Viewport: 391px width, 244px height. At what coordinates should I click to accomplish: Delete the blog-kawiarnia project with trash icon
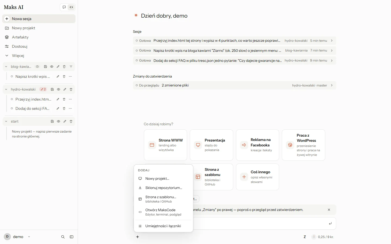[x=64, y=67]
